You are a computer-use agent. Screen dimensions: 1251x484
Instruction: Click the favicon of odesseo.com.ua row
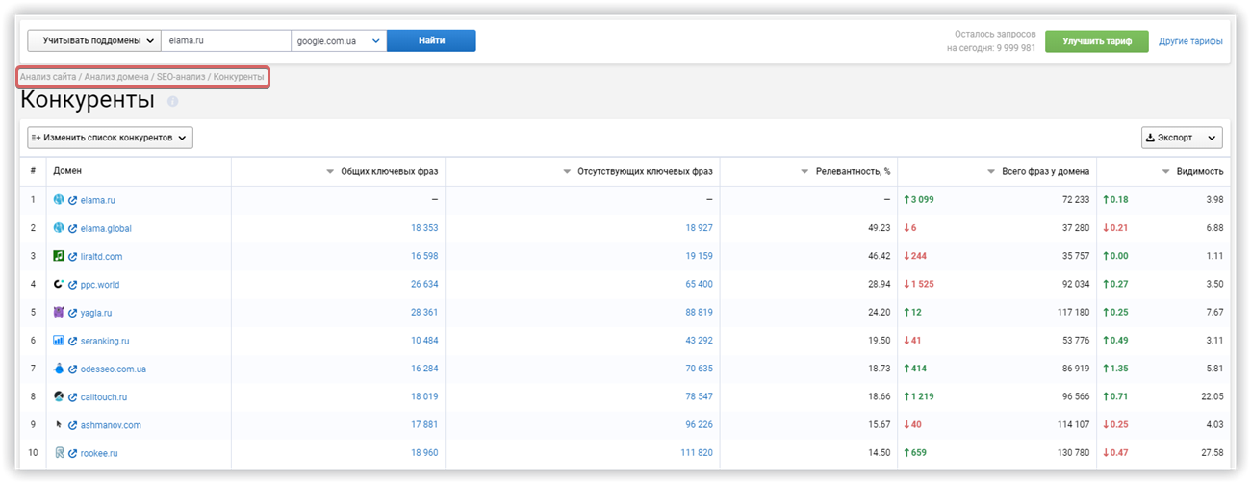pyautogui.click(x=59, y=369)
